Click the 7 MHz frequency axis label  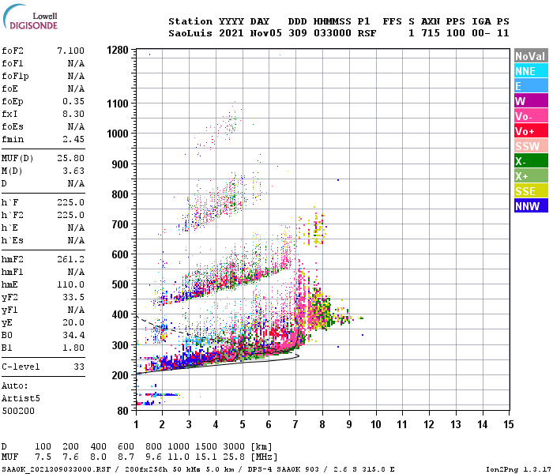click(x=295, y=424)
